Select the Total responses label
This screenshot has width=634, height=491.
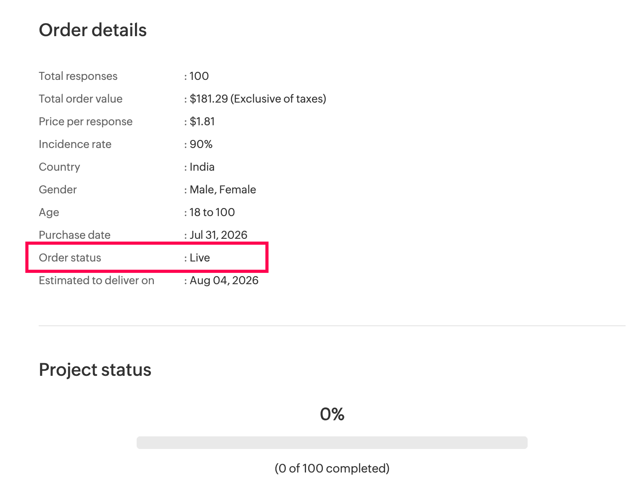click(78, 76)
